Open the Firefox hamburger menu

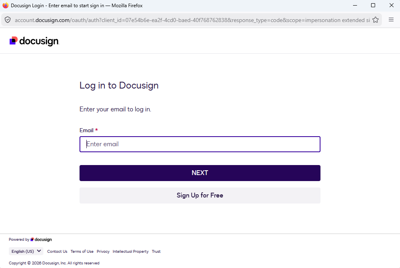[391, 20]
